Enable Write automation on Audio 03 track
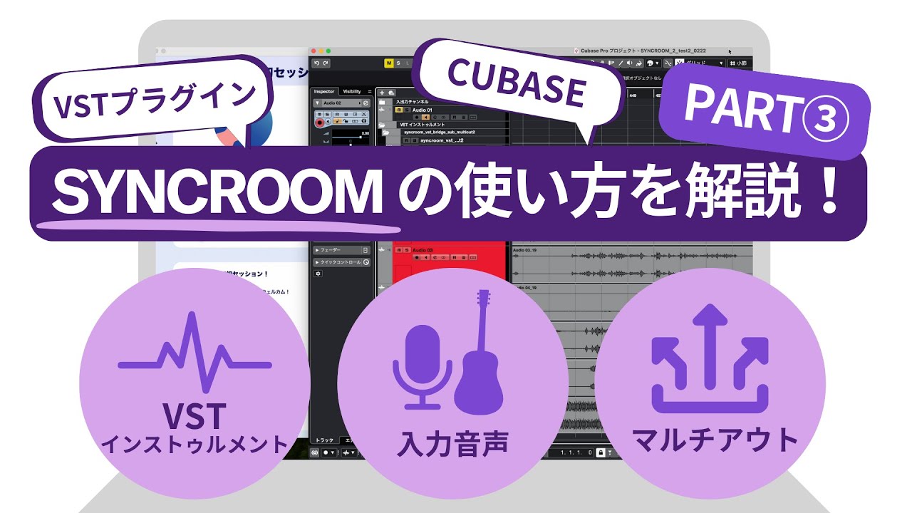The width and height of the screenshot is (912, 513). [x=463, y=257]
